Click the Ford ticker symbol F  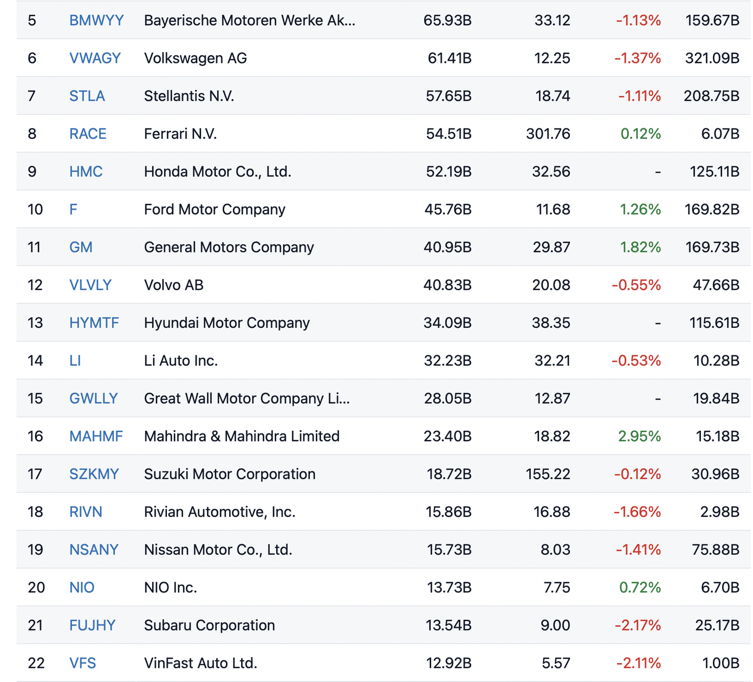point(73,210)
